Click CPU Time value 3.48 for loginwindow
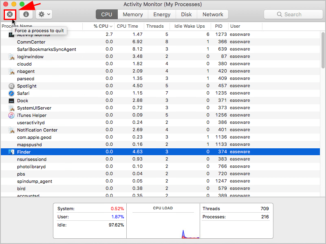326x244 pixels. (x=137, y=56)
